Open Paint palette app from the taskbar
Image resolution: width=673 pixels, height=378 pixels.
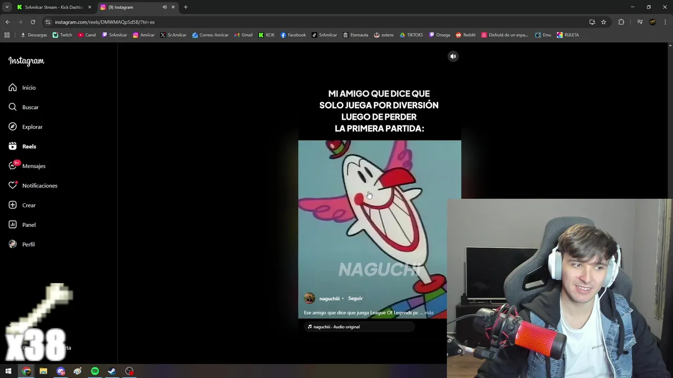point(78,371)
